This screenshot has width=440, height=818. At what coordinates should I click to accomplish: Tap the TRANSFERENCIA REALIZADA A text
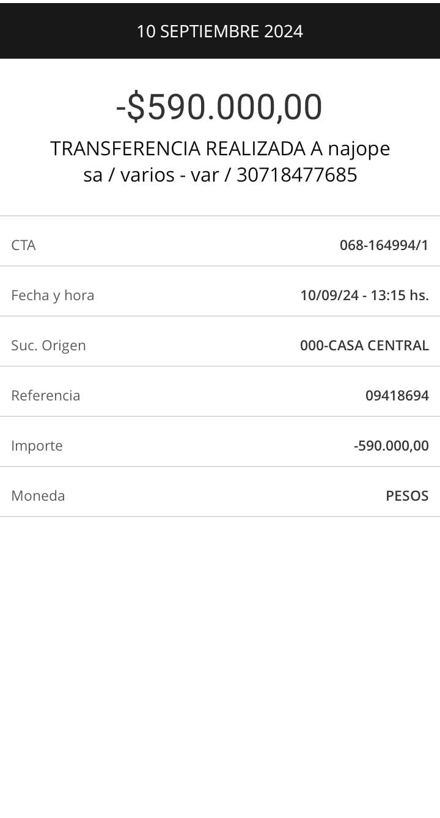[186, 149]
